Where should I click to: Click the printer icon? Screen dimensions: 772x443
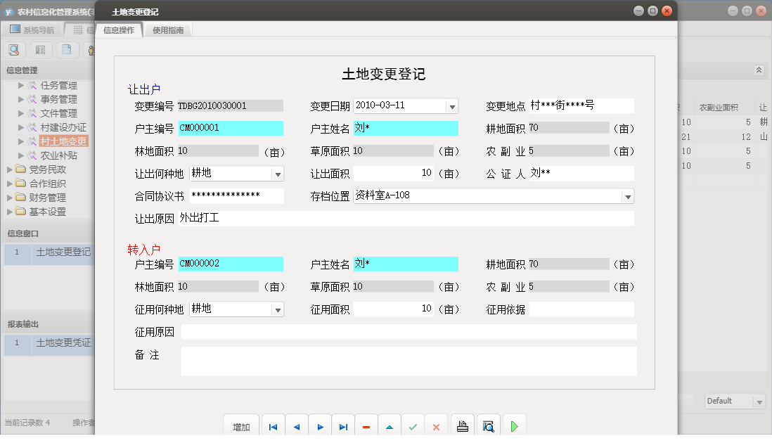click(463, 427)
